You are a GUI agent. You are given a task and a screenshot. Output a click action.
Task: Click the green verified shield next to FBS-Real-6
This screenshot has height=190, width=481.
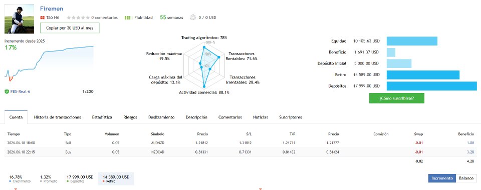coord(7,91)
